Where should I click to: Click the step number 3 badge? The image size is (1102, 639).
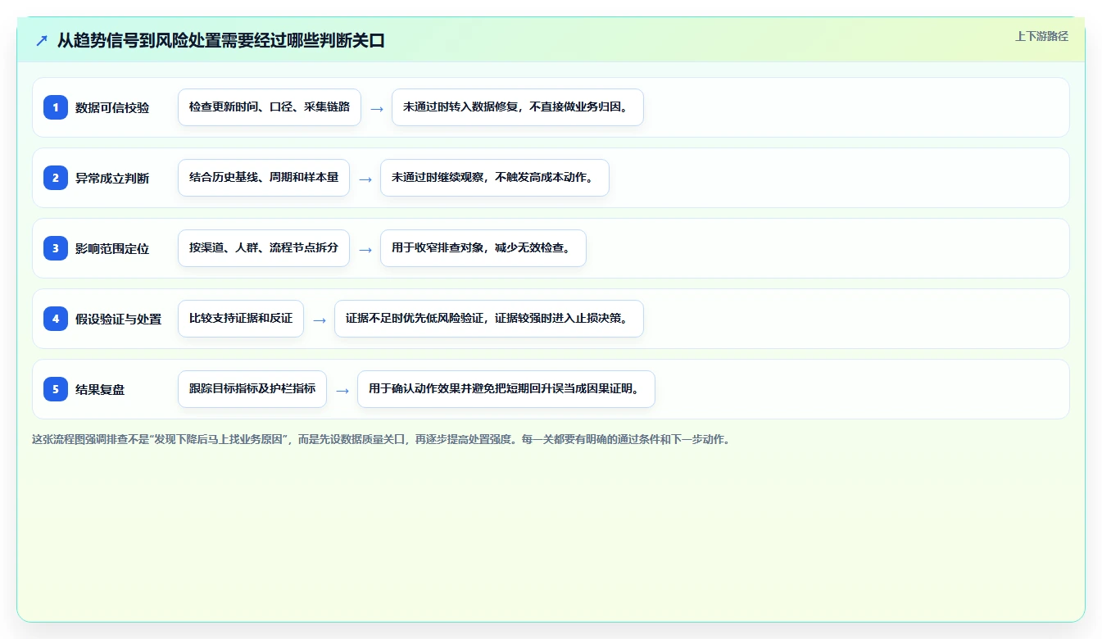(56, 248)
